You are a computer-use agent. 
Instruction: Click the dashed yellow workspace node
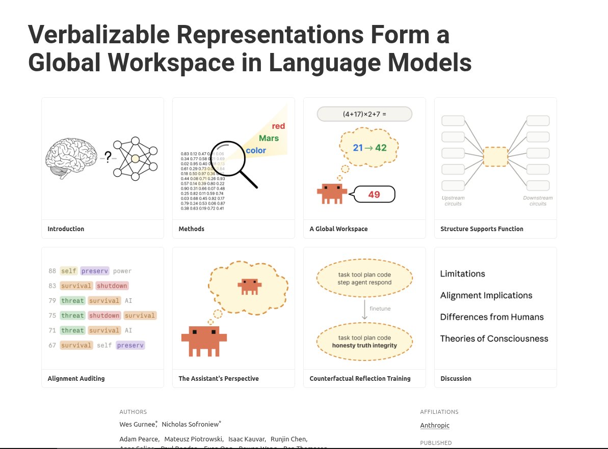pyautogui.click(x=495, y=156)
